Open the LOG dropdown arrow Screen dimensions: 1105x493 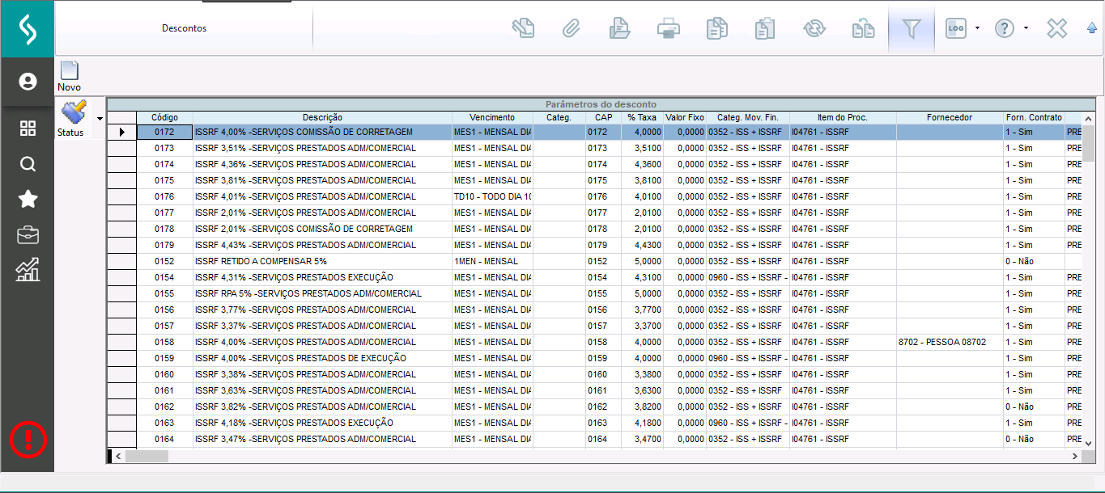977,28
